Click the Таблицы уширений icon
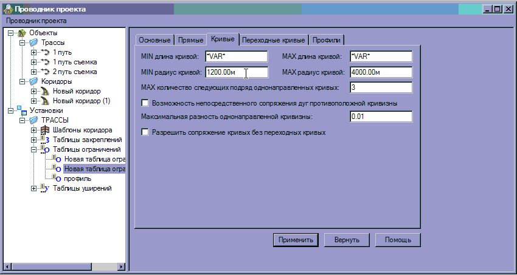Screen dimensions: 517x275 click(x=45, y=188)
